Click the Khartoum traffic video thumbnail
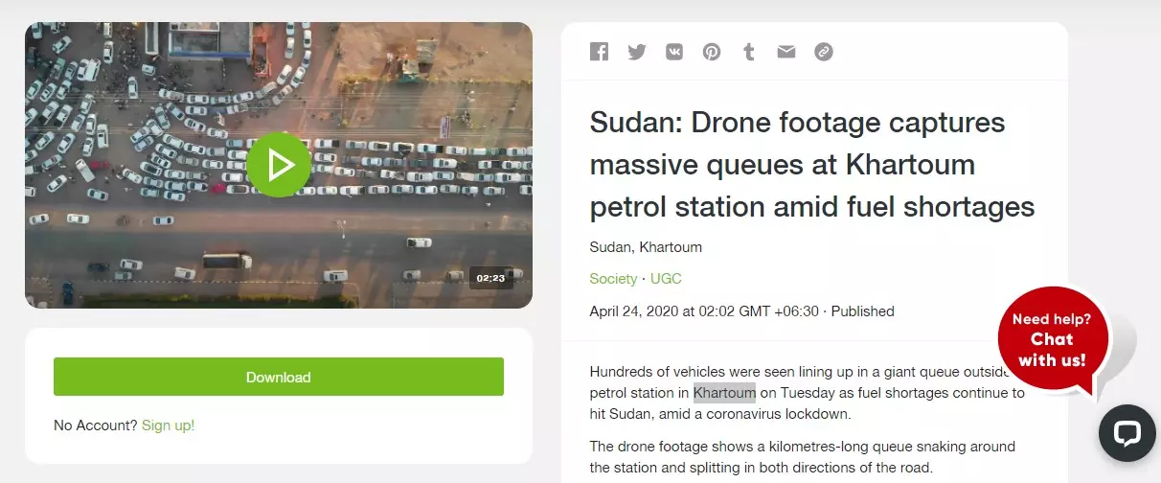The height and width of the screenshot is (483, 1161). pos(279,165)
